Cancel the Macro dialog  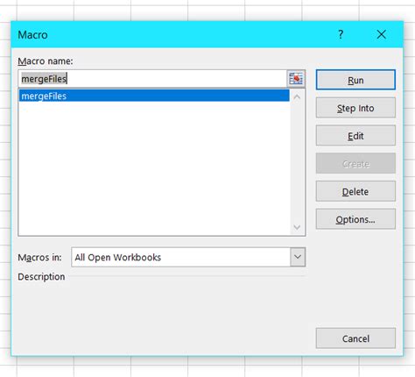355,338
